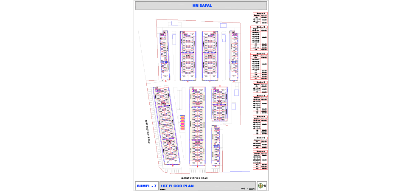The width and height of the screenshot is (403, 191).
Task: Select the SUMEL-7 project label box
Action: (147, 186)
